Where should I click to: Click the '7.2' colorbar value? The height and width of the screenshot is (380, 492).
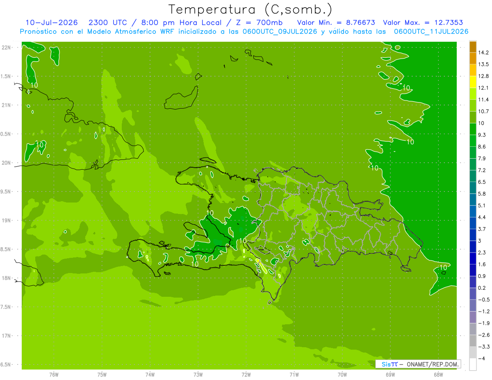482,170
